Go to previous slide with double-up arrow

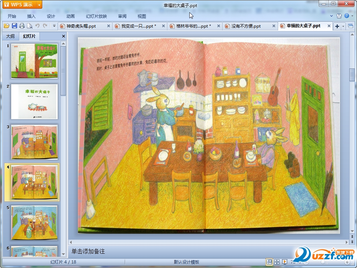click(x=352, y=237)
